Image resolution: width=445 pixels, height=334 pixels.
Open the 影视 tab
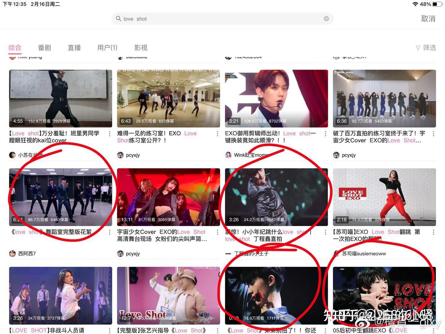(x=141, y=48)
